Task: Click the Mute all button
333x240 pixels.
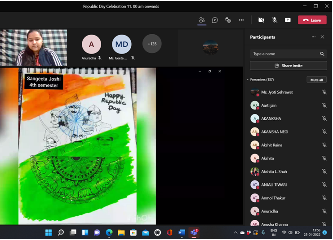Action: click(316, 80)
